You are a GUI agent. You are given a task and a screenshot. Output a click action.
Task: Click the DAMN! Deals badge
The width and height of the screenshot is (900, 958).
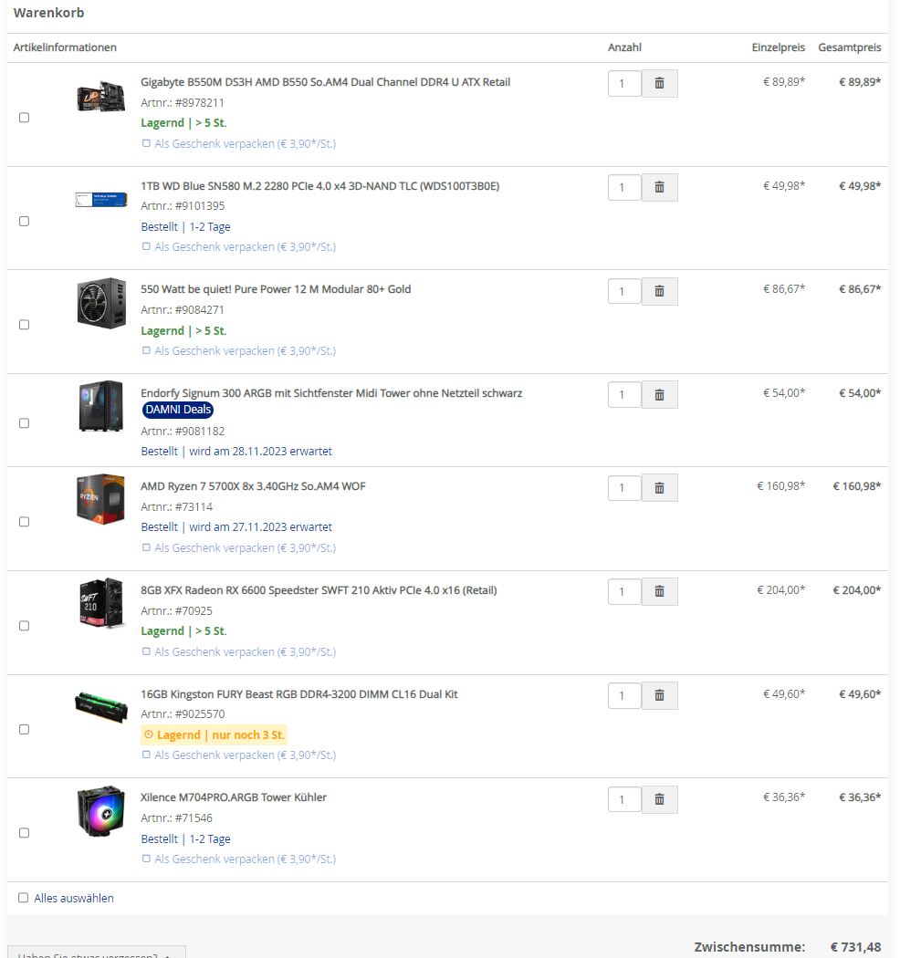pyautogui.click(x=178, y=410)
